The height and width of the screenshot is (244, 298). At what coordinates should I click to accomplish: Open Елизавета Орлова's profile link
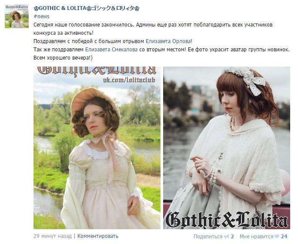[x=168, y=41]
